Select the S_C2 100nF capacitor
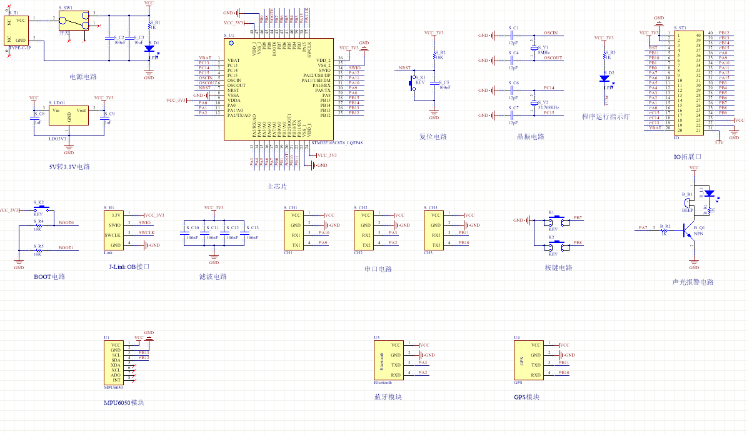Image resolution: width=747 pixels, height=434 pixels. [109, 38]
